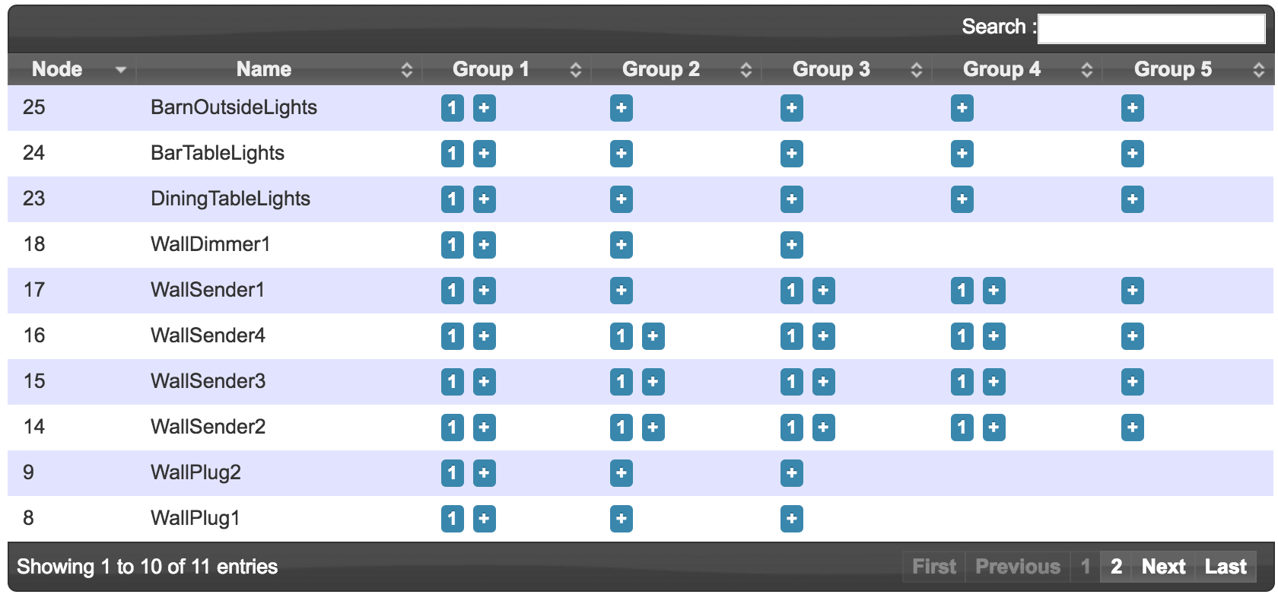
Task: Remove node 1 from WallSender3 Group 2
Action: (622, 382)
